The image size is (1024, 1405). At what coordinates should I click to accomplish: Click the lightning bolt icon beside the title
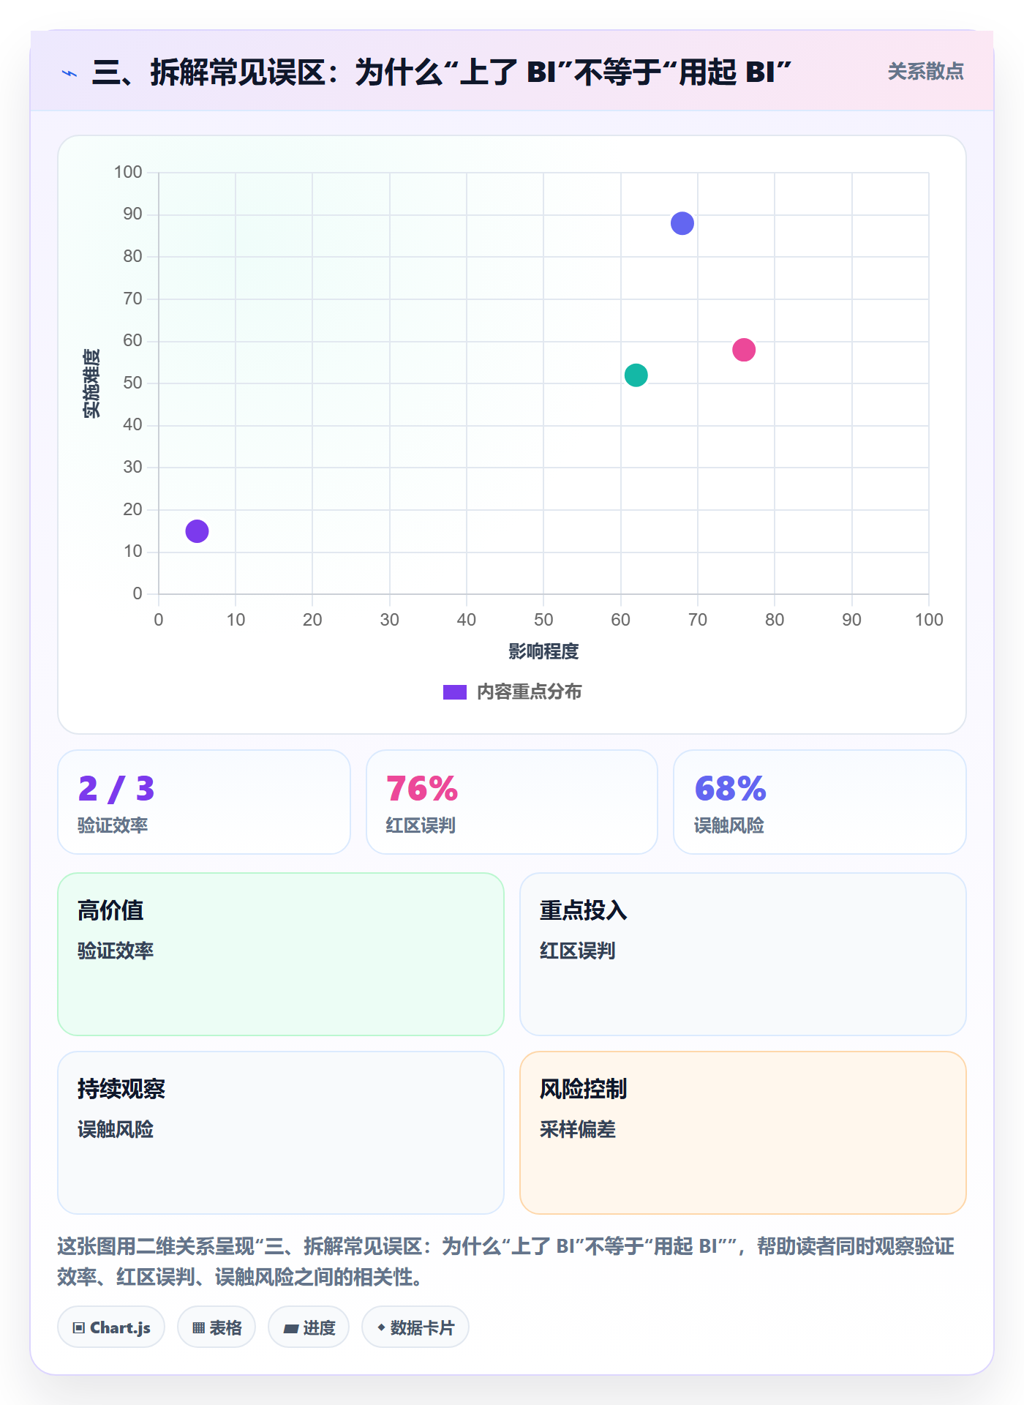click(x=69, y=73)
